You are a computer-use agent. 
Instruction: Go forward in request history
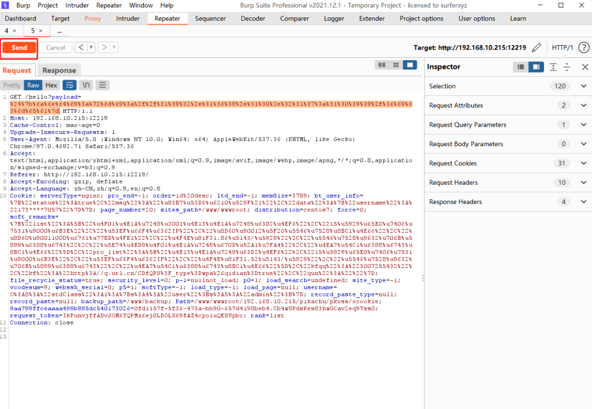click(x=104, y=47)
